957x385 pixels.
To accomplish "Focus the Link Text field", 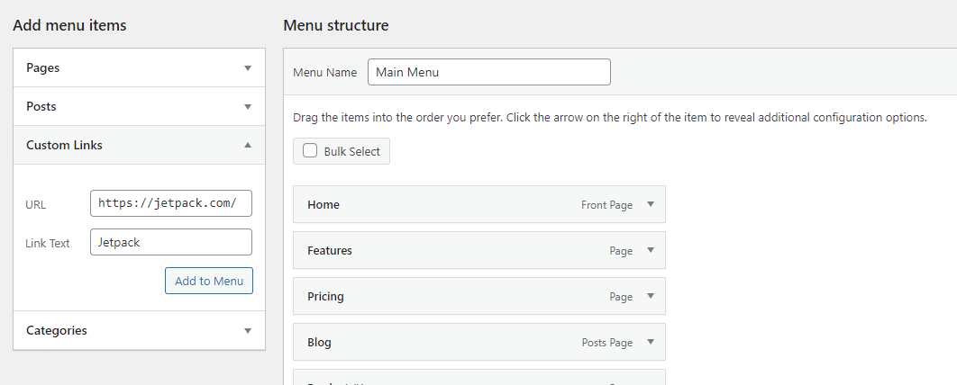I will (171, 242).
